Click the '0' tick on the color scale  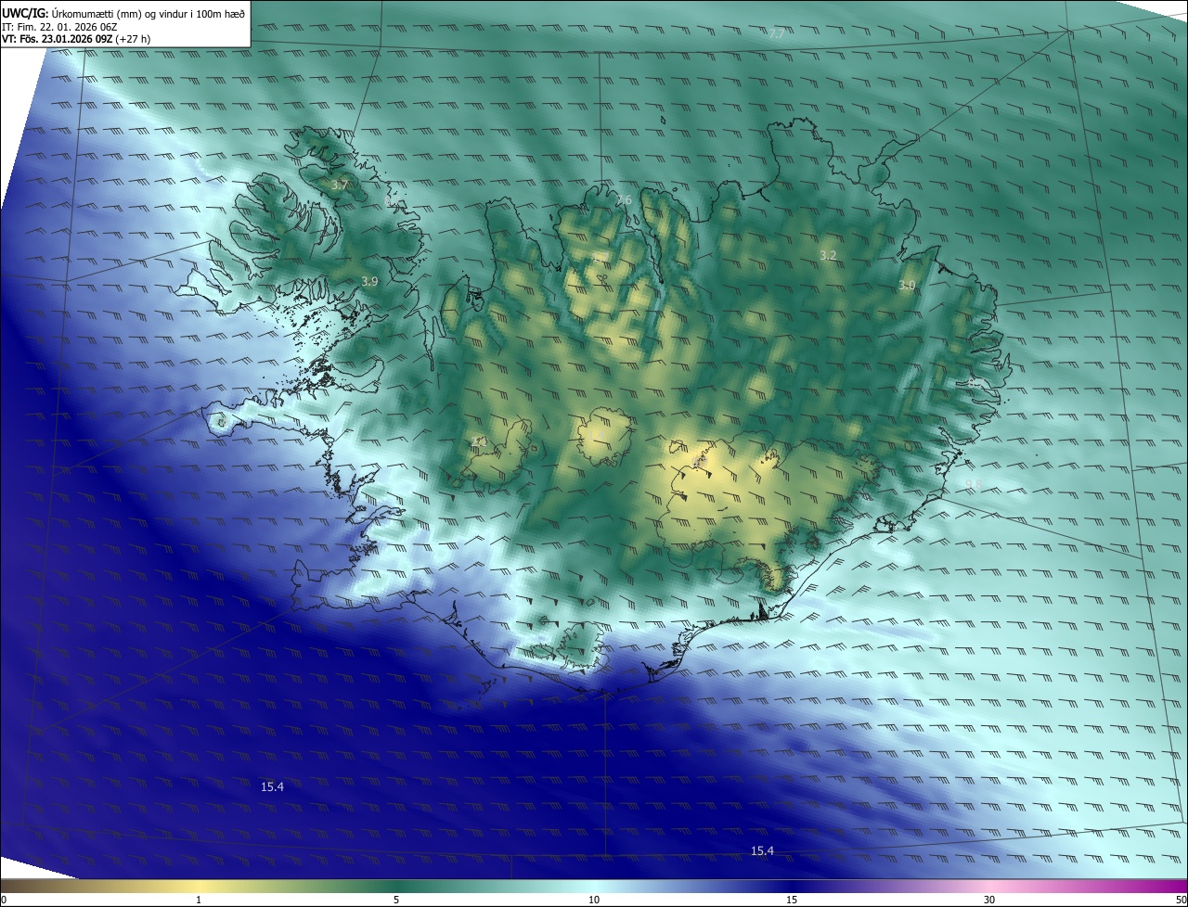[x=4, y=900]
